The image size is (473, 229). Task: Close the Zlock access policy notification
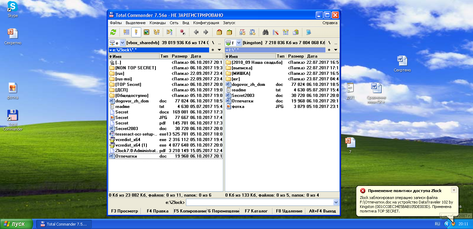click(454, 190)
